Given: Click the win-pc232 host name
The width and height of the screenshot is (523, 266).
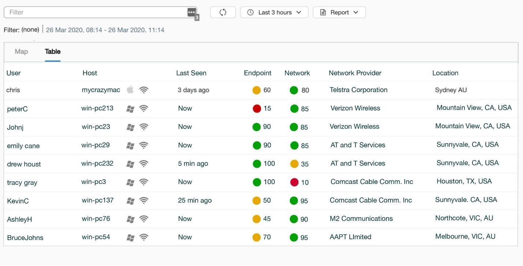Looking at the screenshot, I should (x=97, y=163).
